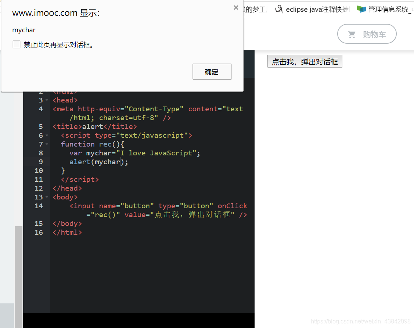Collapse the function fold arrow on line 7
This screenshot has height=328, width=414.
(x=47, y=144)
